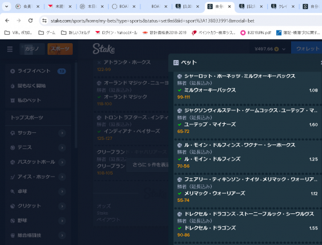Click the Stake logo
The image size is (322, 245).
[104, 49]
